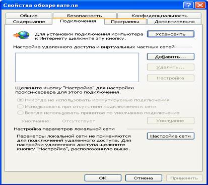Click the Отмена button
The image size is (208, 185).
pos(144,178)
